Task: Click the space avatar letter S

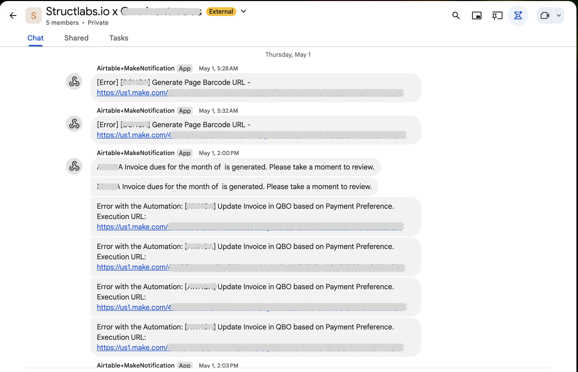Action: tap(34, 16)
